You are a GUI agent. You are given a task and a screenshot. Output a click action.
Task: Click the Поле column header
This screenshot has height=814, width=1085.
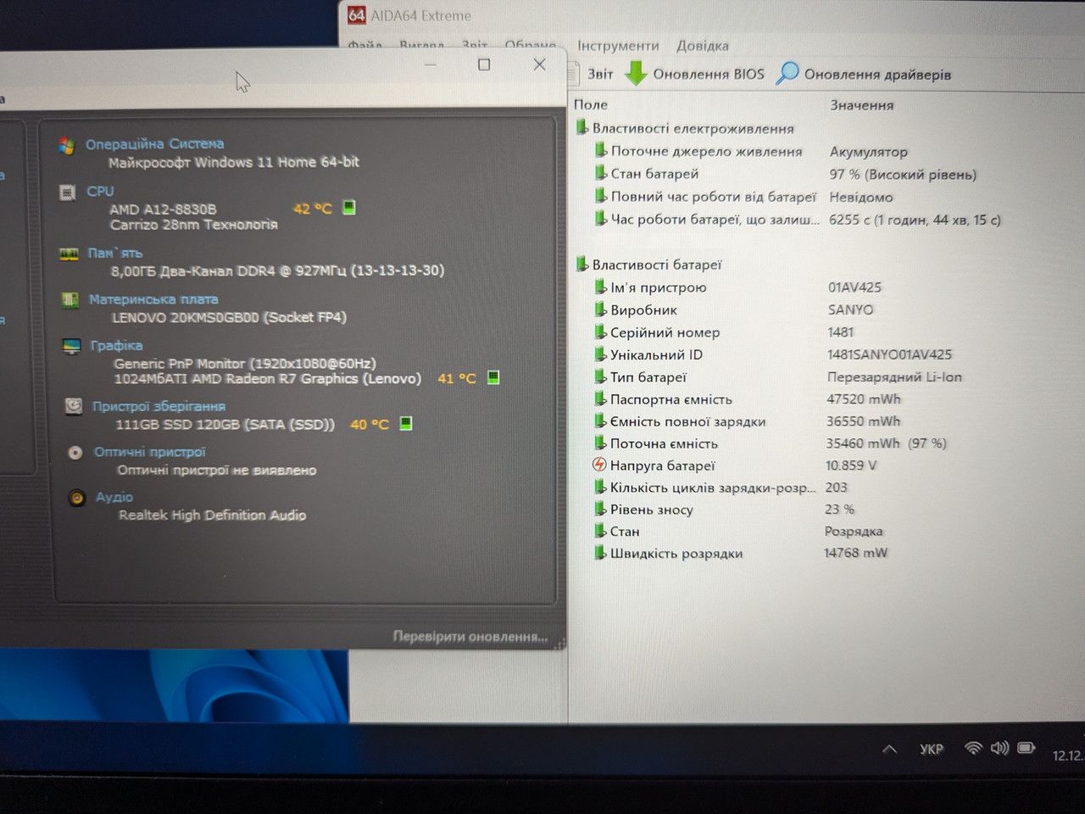[x=591, y=104]
